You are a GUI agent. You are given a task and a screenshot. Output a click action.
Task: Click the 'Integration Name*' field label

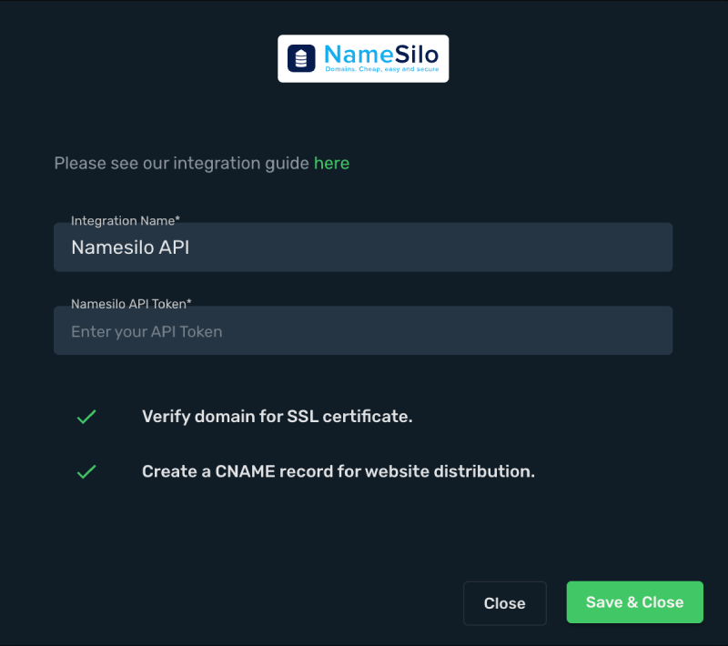click(122, 221)
